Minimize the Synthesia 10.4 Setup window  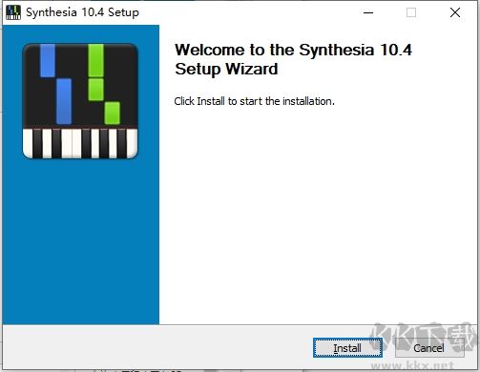click(368, 12)
